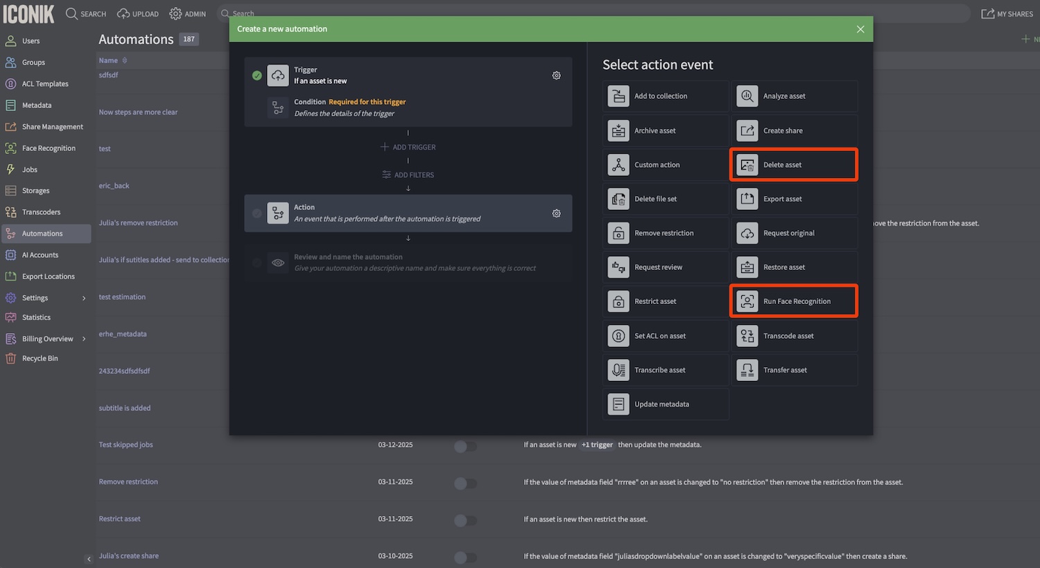Click ADD TRIGGER in the automation builder
The height and width of the screenshot is (568, 1040).
point(408,147)
